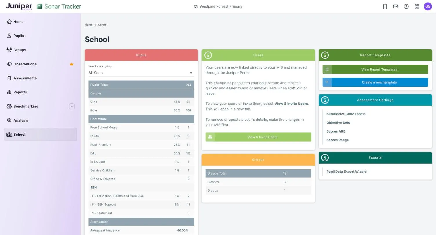Click the Sonar Tracker logo

pos(59,6)
